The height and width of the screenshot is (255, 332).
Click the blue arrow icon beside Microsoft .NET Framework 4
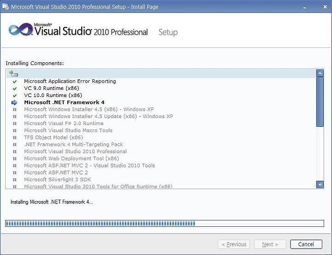[14, 102]
